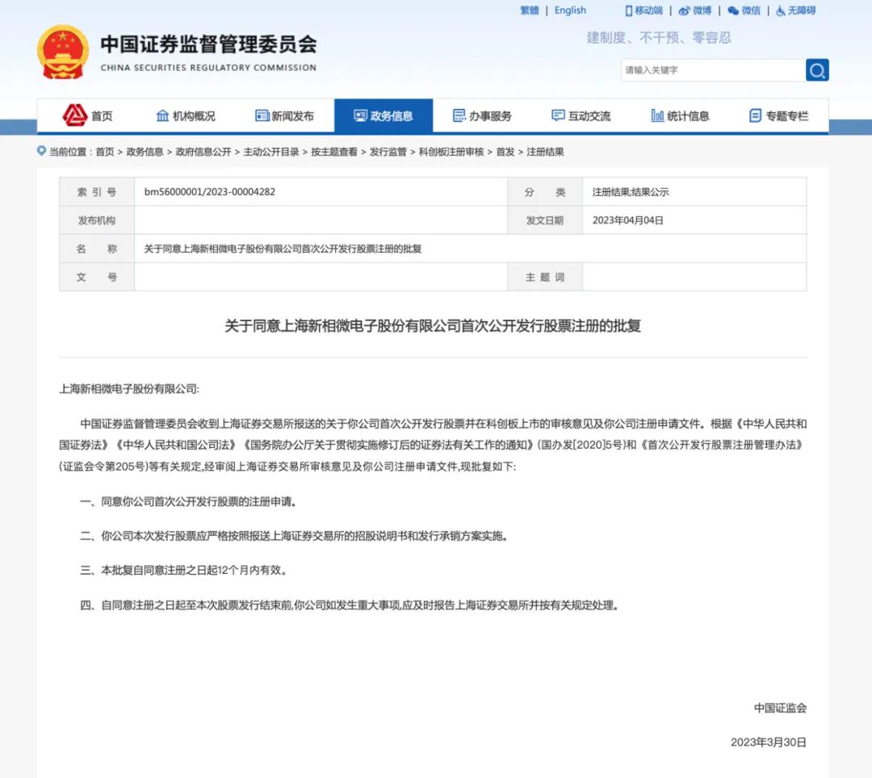This screenshot has height=778, width=872.
Task: Click the accessibility wheelchair icon
Action: tap(780, 10)
